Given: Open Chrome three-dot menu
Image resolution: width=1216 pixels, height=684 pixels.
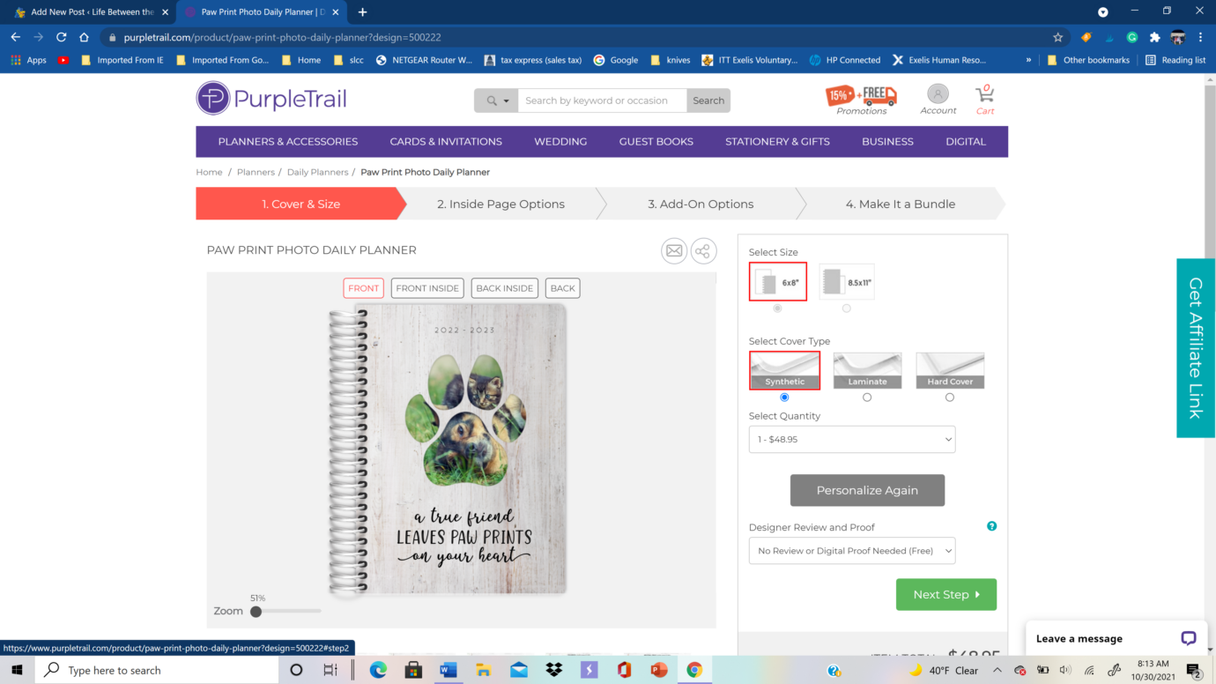Looking at the screenshot, I should (x=1200, y=37).
